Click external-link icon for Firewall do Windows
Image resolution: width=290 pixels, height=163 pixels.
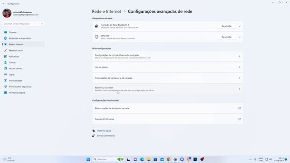pyautogui.click(x=240, y=119)
